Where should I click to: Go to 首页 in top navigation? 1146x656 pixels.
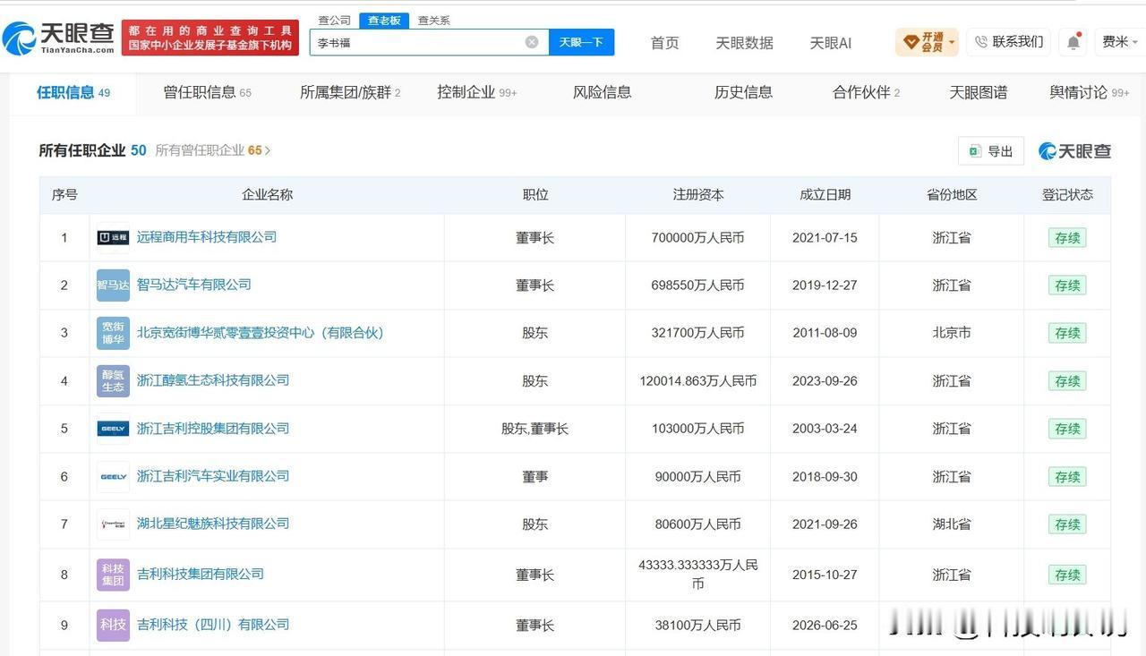pos(664,43)
